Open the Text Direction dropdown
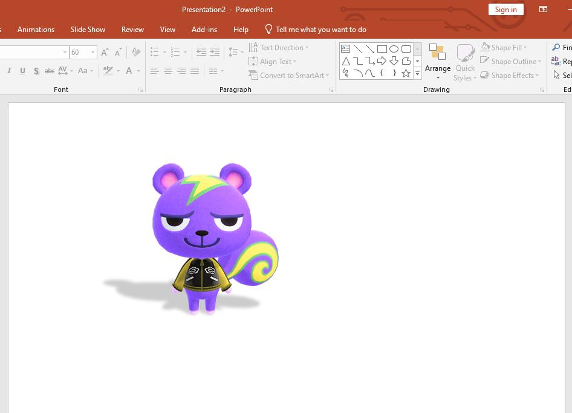The width and height of the screenshot is (572, 413). coord(279,47)
